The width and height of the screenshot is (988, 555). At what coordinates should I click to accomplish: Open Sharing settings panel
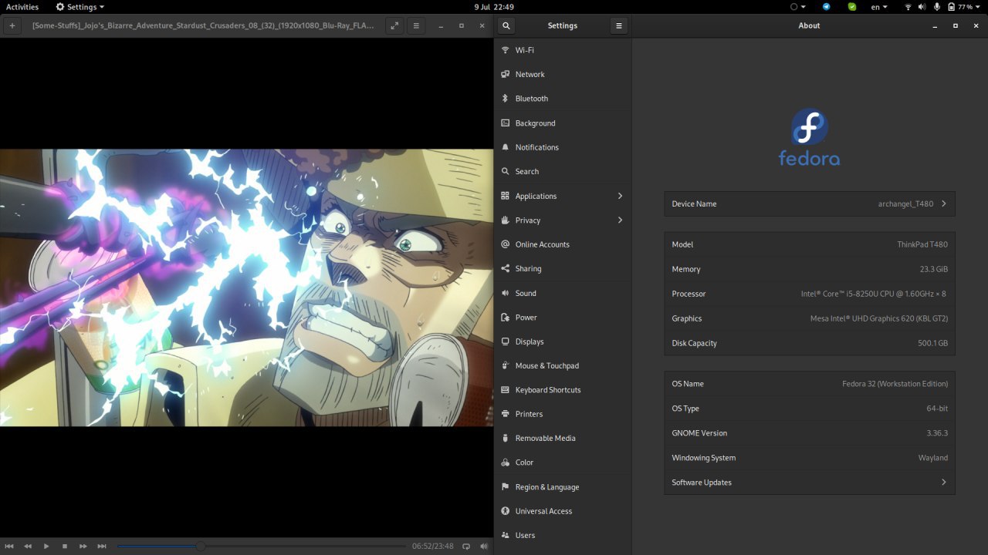[563, 268]
